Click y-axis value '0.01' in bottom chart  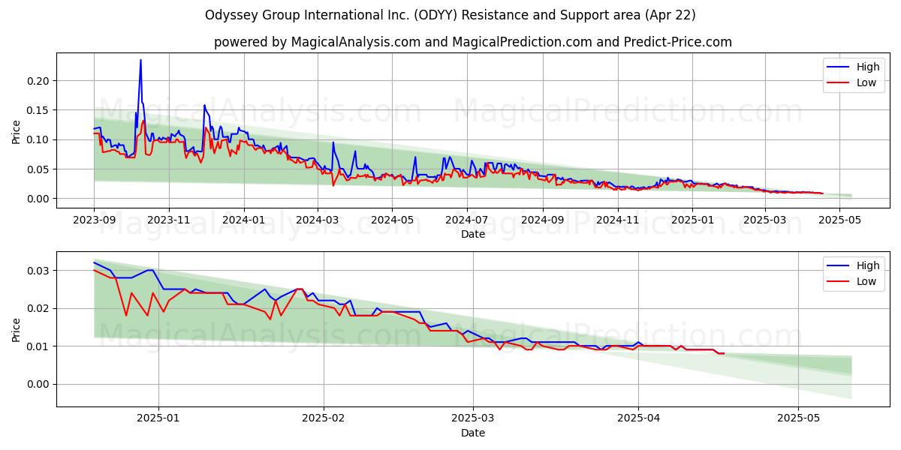click(39, 346)
